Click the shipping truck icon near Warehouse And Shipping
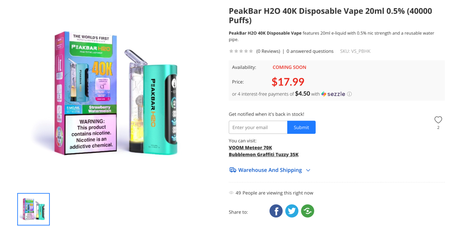 (233, 170)
